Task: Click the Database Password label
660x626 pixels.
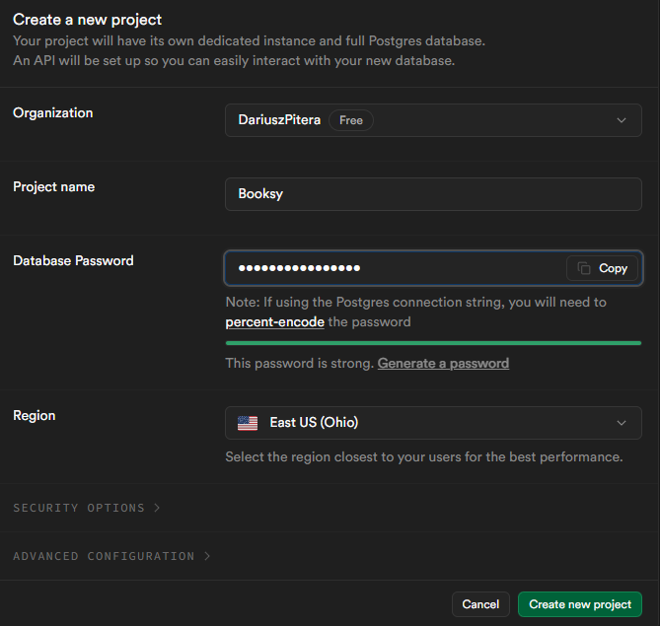Action: [x=73, y=261]
